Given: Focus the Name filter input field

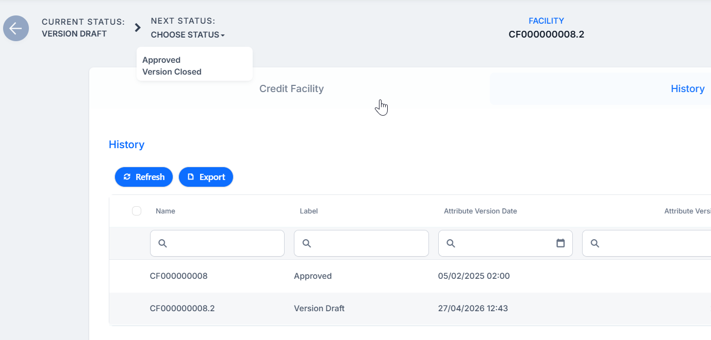Looking at the screenshot, I should pos(217,243).
